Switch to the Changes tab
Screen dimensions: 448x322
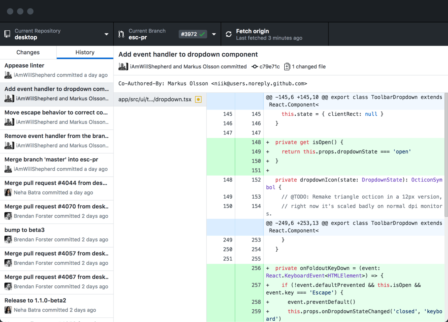pyautogui.click(x=28, y=52)
